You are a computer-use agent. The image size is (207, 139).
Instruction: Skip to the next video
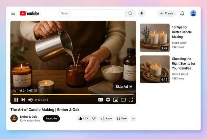click(23, 100)
